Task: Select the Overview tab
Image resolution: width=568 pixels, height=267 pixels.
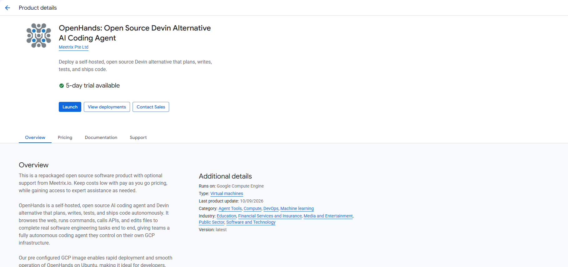Action: click(x=35, y=137)
